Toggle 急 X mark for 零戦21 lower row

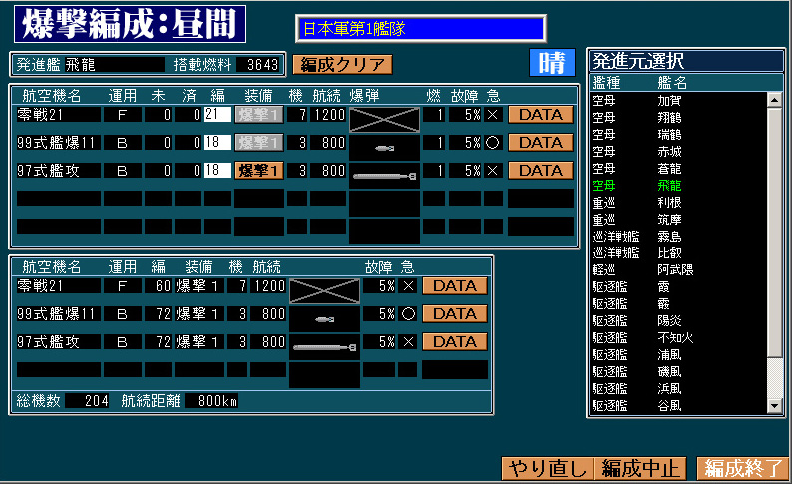pyautogui.click(x=408, y=286)
